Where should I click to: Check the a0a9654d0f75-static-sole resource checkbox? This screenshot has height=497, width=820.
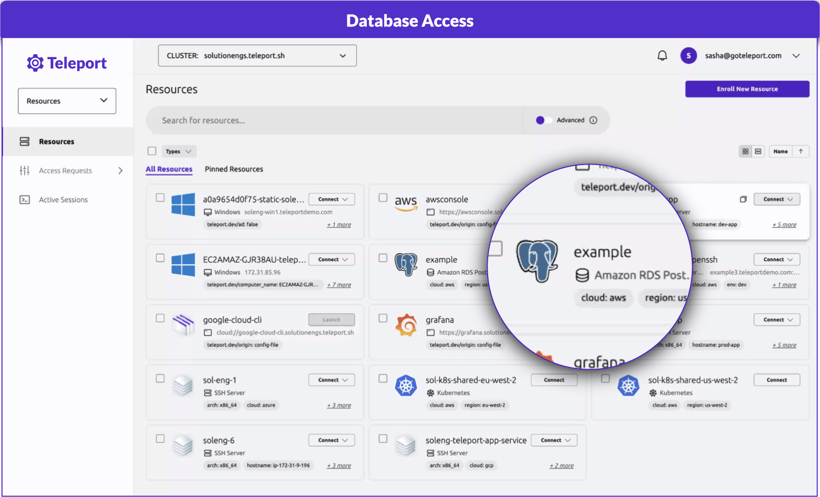pyautogui.click(x=160, y=198)
